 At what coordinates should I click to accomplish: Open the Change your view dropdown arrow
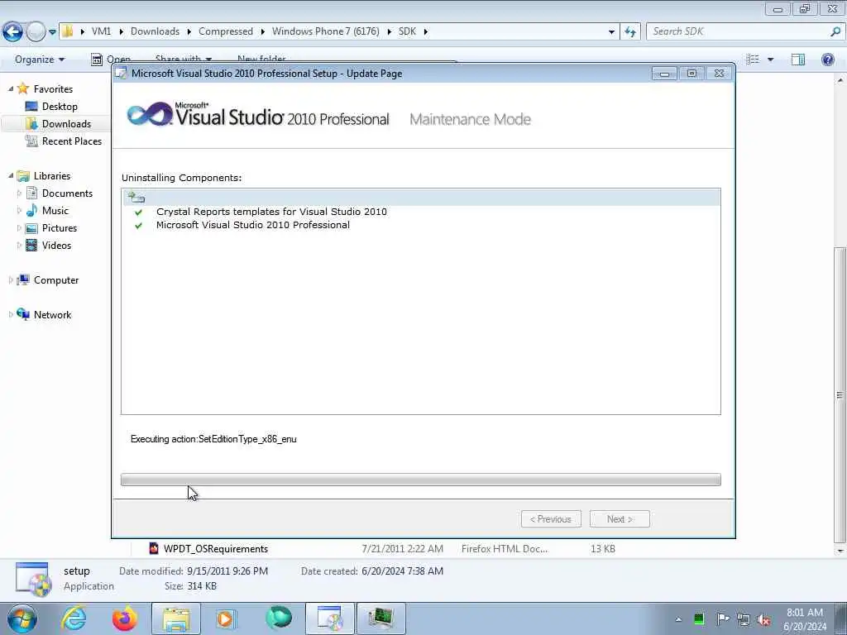point(770,60)
